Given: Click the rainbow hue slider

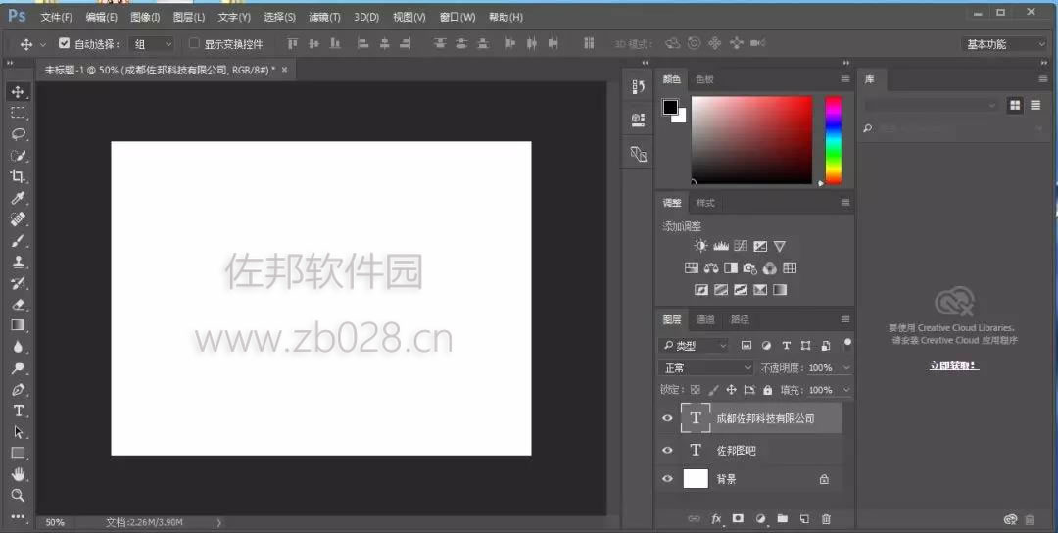Looking at the screenshot, I should click(x=834, y=140).
